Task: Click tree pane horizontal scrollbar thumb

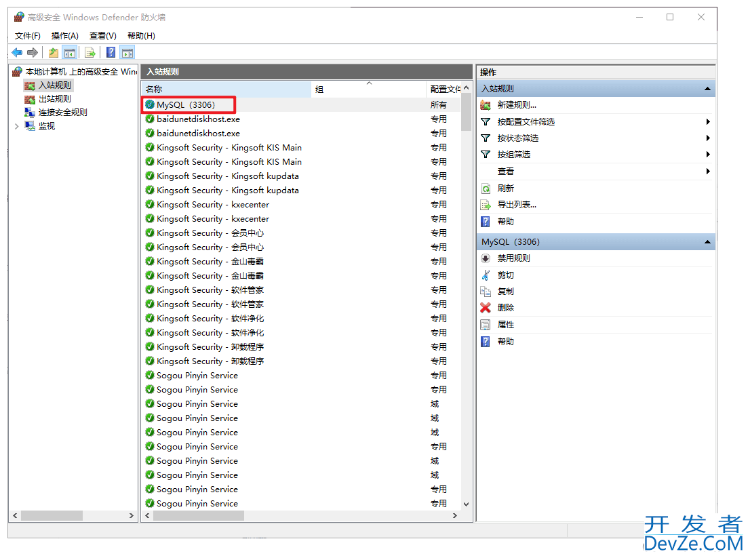Action: coord(52,515)
